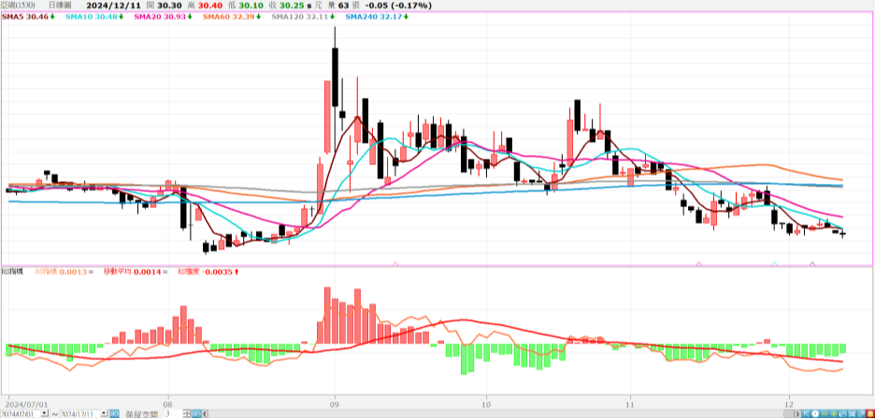
Task: Click the stepper beside the reserved space value
Action: click(187, 414)
